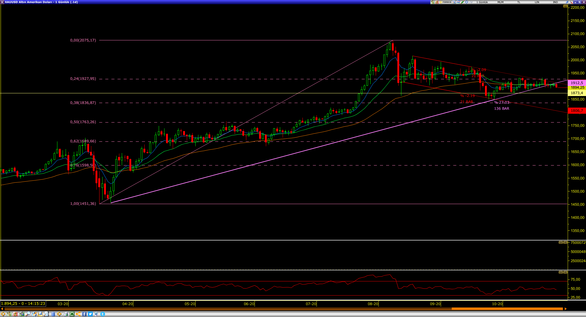Open the tools wrench icon in the title bar
This screenshot has width=586, height=317.
coord(571,2)
